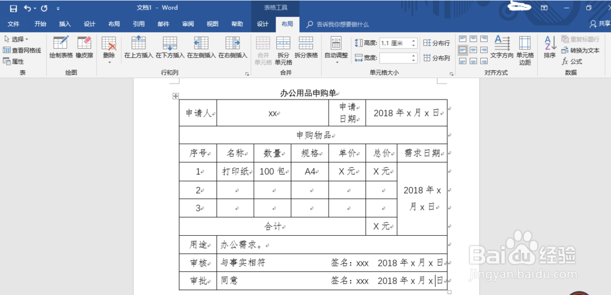Toggle 查看网格线 view gridlines
Image resolution: width=611 pixels, height=295 pixels.
point(22,50)
